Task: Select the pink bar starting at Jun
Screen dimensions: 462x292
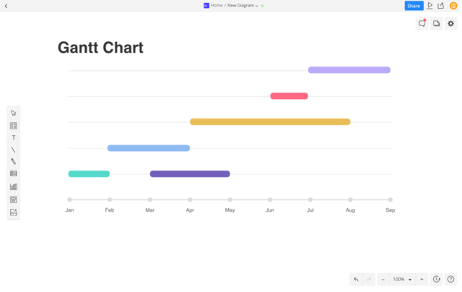Action: 289,96
